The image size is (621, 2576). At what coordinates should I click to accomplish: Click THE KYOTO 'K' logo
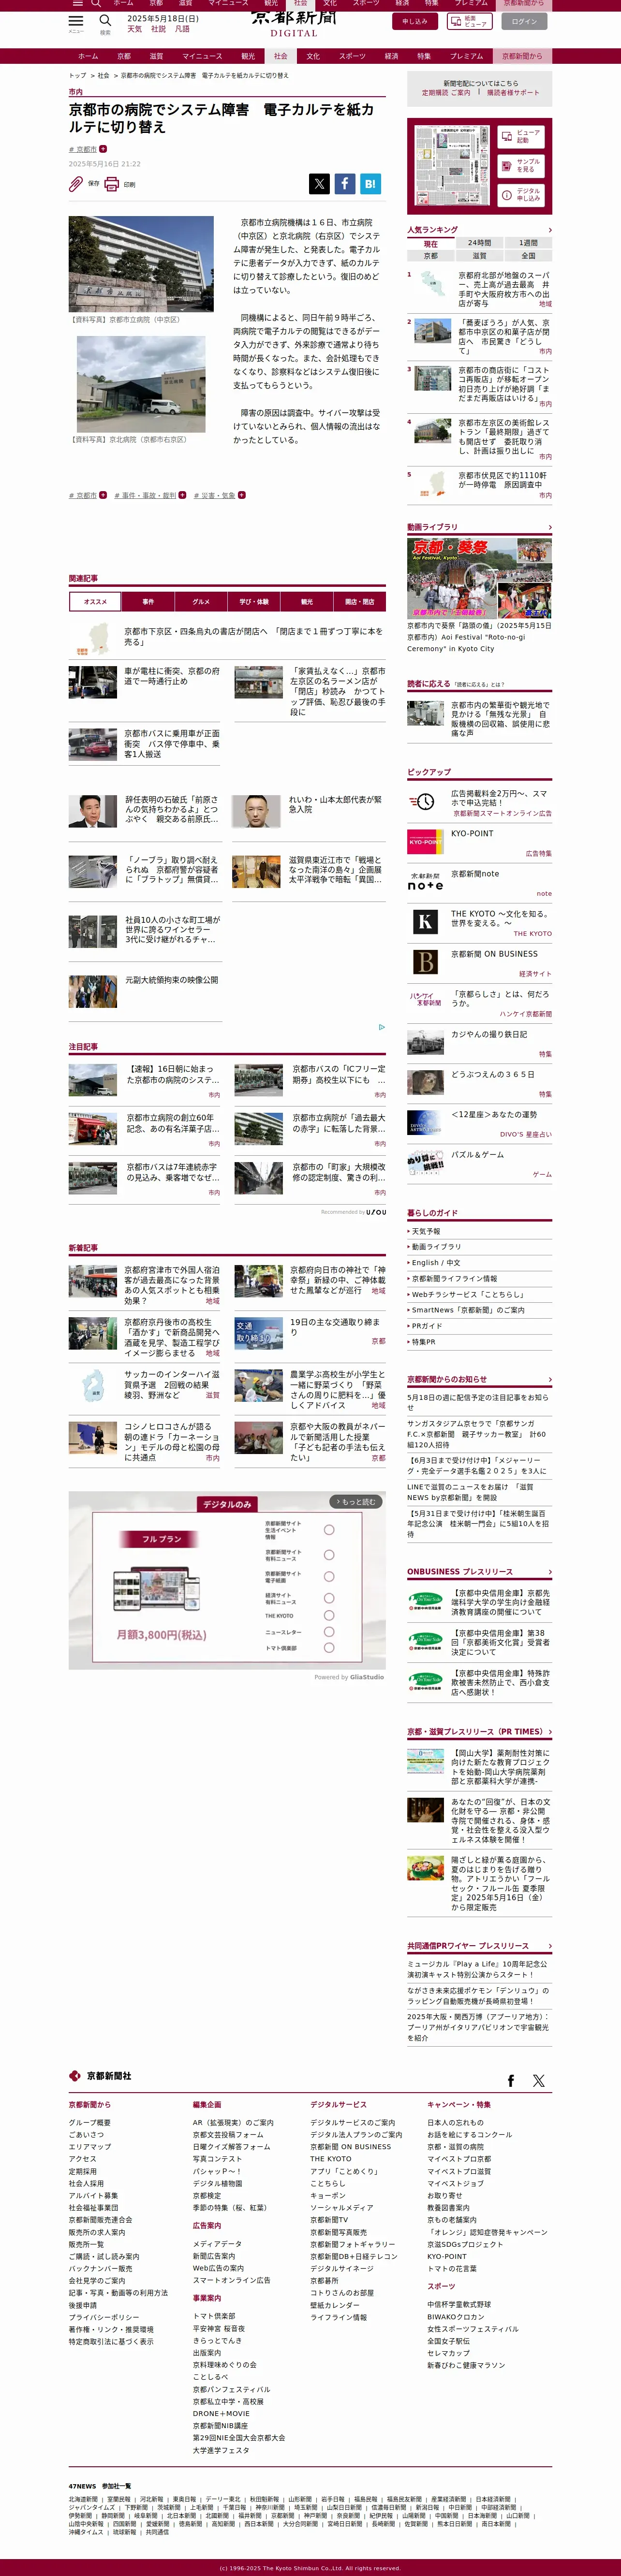tap(425, 921)
